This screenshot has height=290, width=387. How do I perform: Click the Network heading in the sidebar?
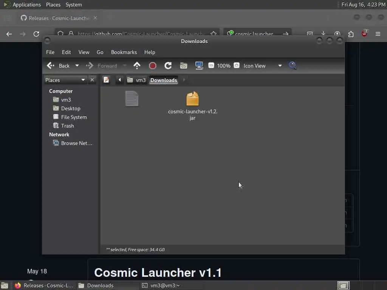(x=59, y=135)
